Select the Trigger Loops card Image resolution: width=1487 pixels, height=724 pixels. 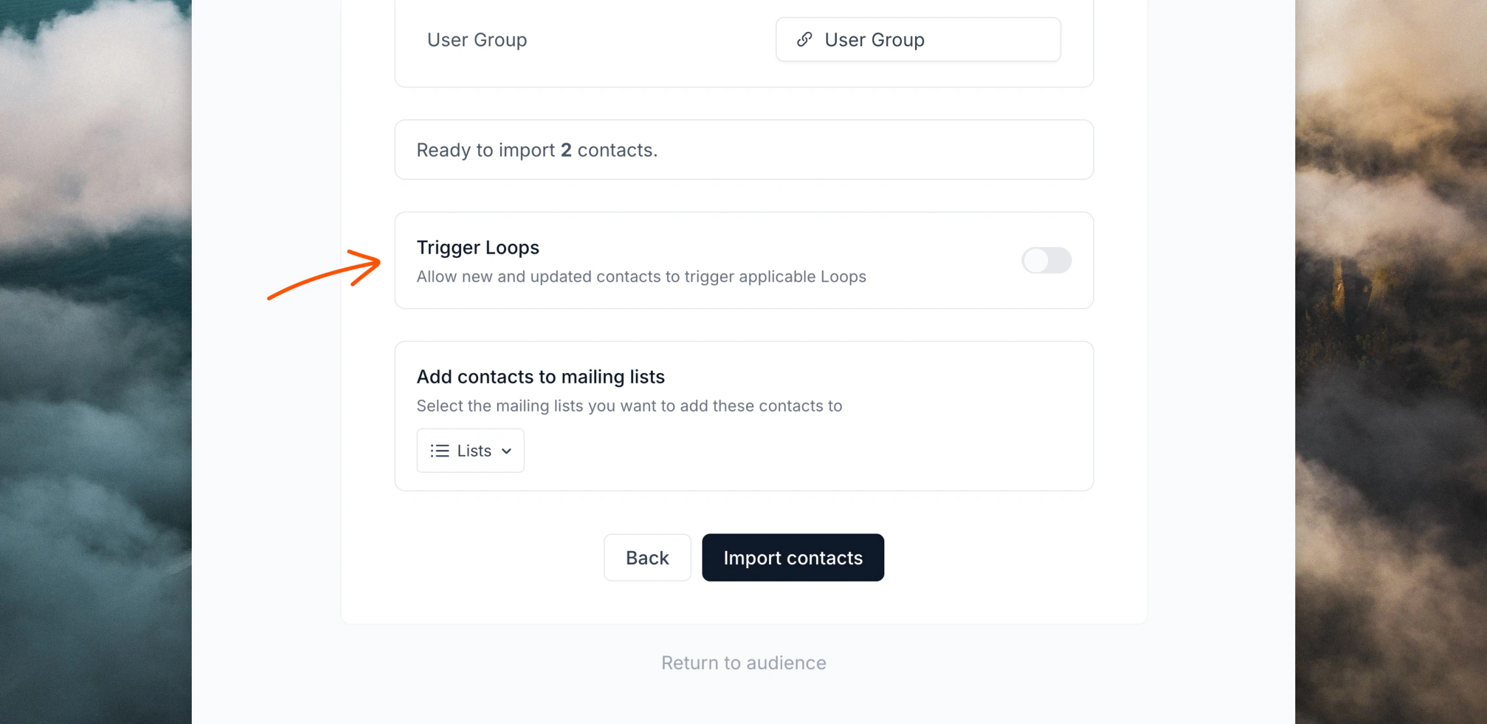pos(743,260)
